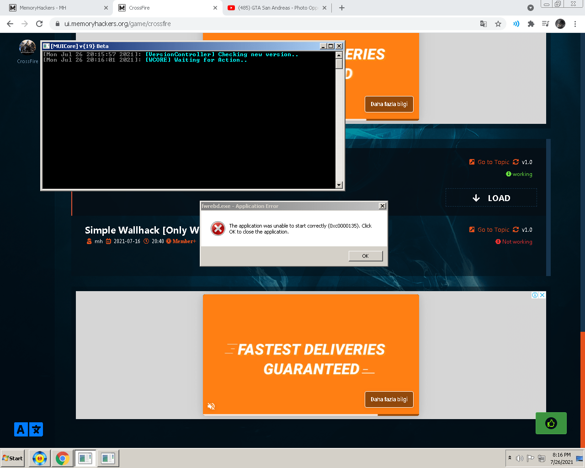The image size is (585, 468).
Task: Show hidden system tray icons
Action: 510,458
